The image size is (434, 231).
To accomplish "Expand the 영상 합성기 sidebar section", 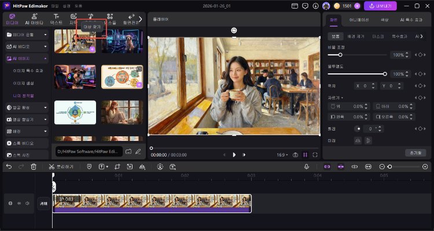I will click(45, 119).
